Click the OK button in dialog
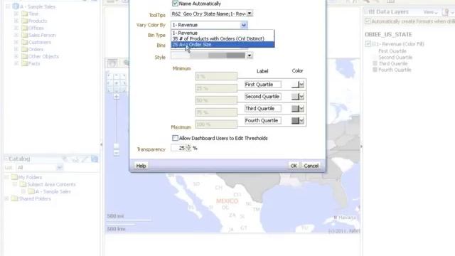 coord(294,166)
